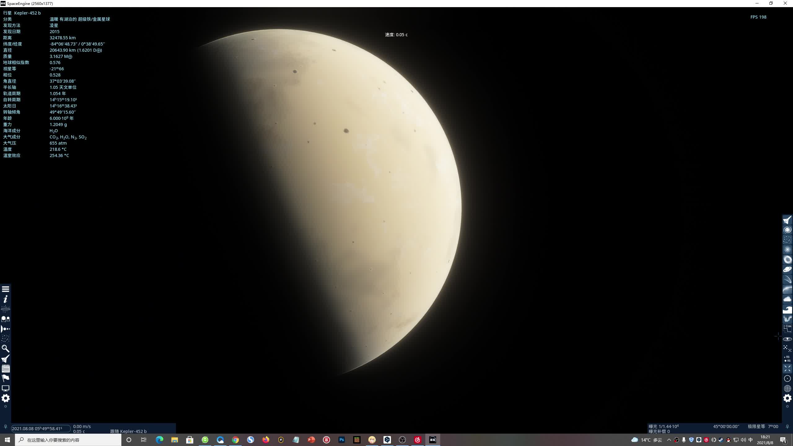Click the Windows taskbar search box

pos(68,440)
